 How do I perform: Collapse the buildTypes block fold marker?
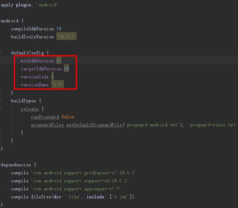click(0, 101)
